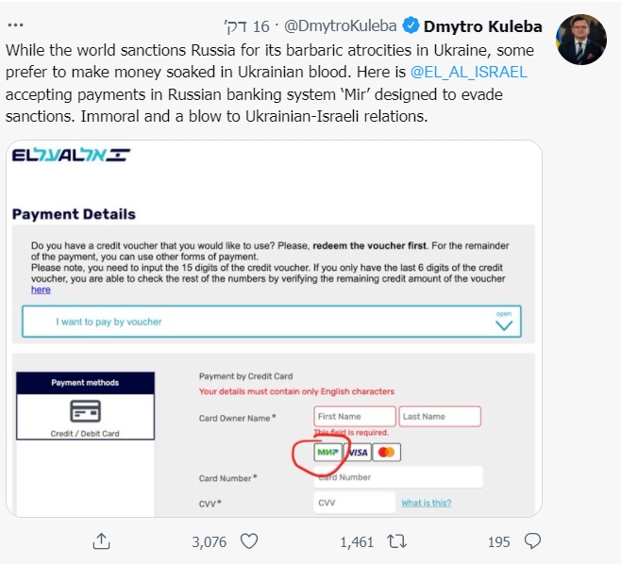The image size is (621, 565).
Task: Click the green Mir card logo
Action: tap(327, 453)
